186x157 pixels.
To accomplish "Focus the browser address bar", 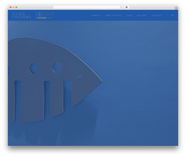I will [x=87, y=7].
